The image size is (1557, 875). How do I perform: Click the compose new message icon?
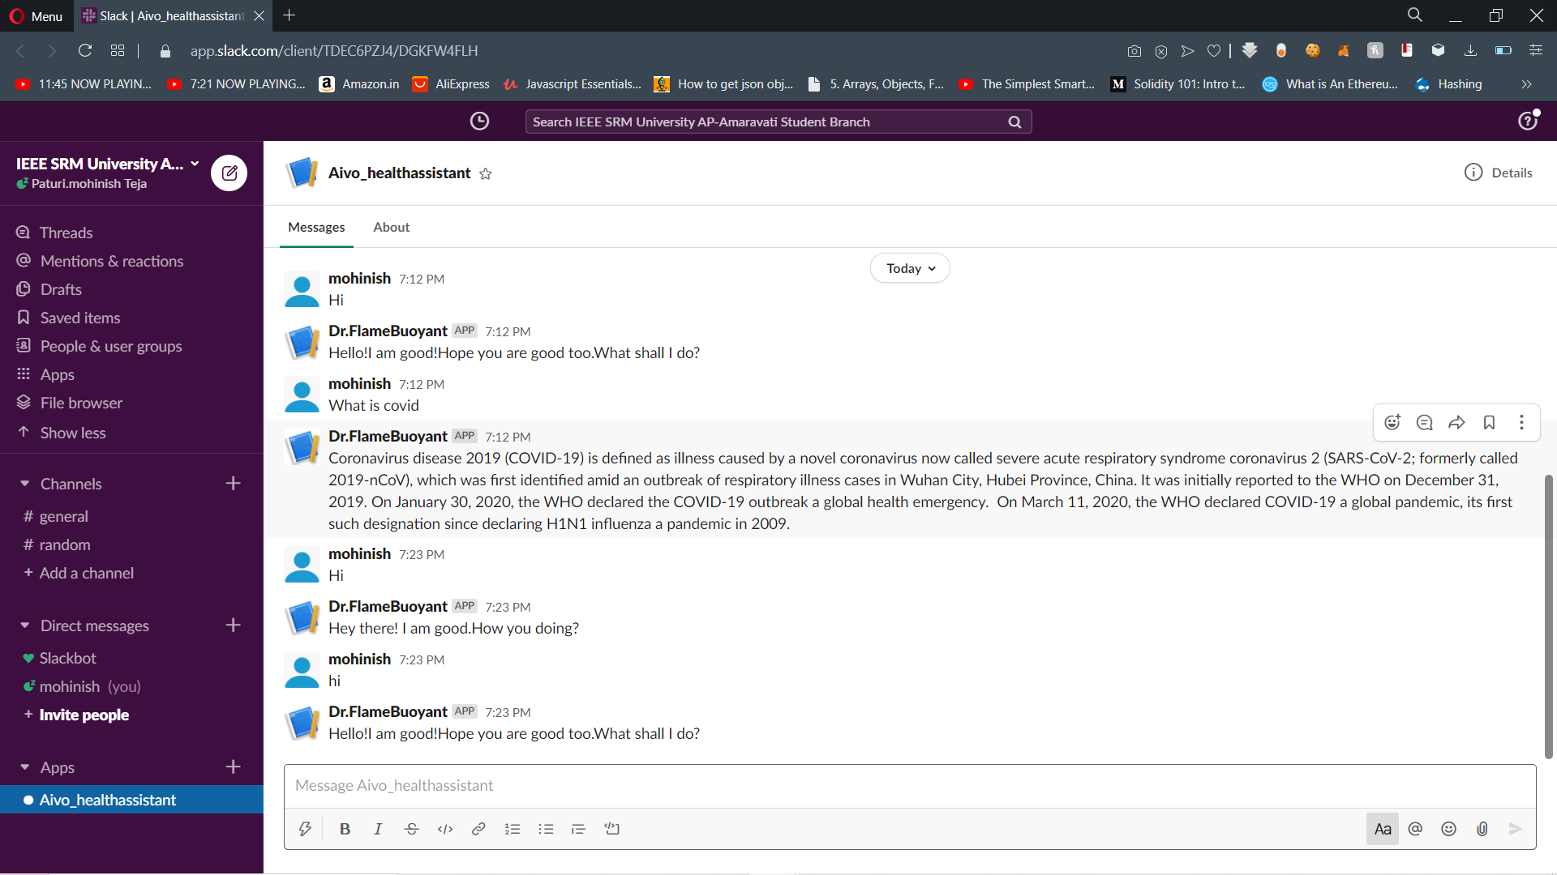229,173
